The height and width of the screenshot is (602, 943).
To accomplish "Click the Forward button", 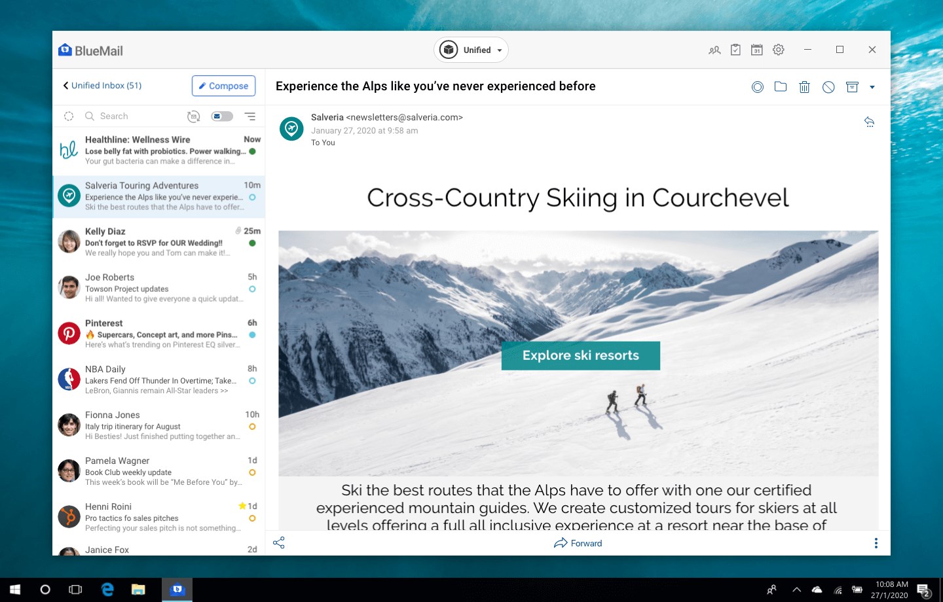I will click(578, 543).
